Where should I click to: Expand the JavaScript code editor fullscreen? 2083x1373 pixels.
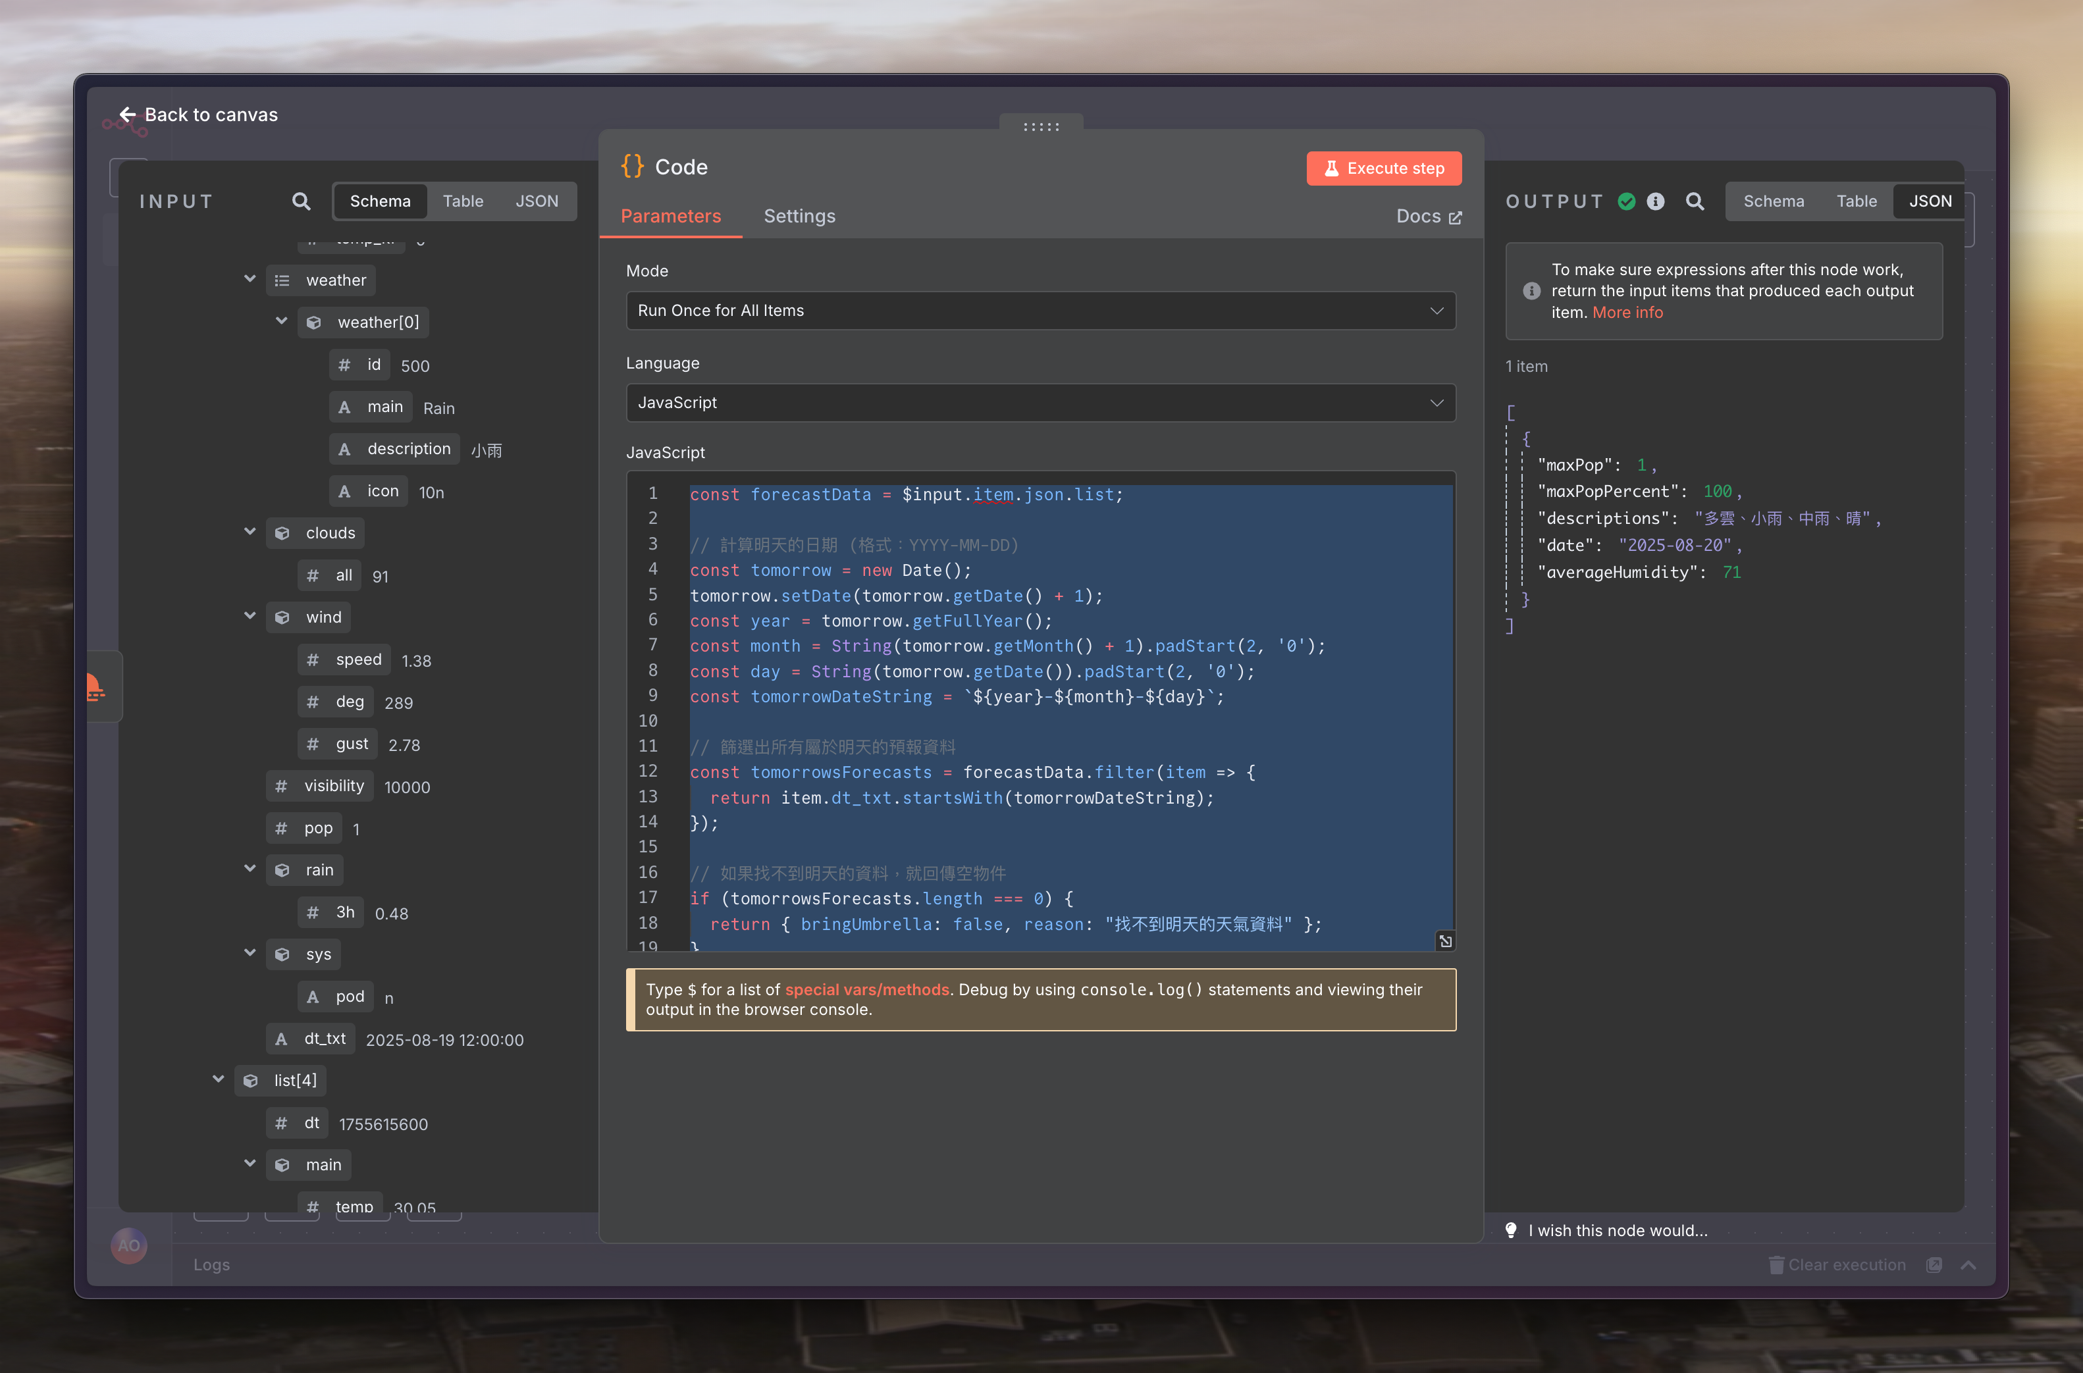point(1444,941)
